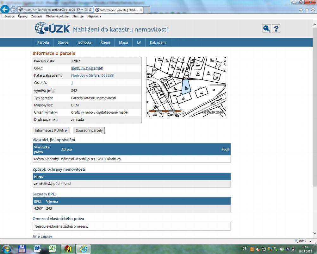Open the Úpravy menu
The image size is (317, 254).
click(x=23, y=16)
